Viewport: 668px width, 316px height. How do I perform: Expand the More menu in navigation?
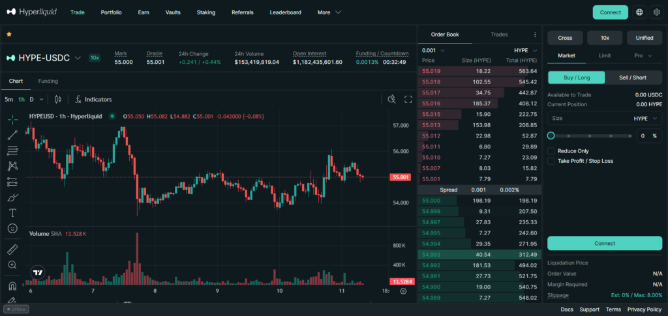pos(329,12)
